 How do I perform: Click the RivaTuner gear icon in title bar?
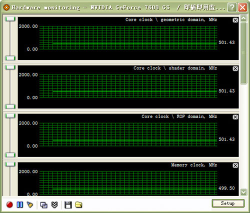click(6, 7)
